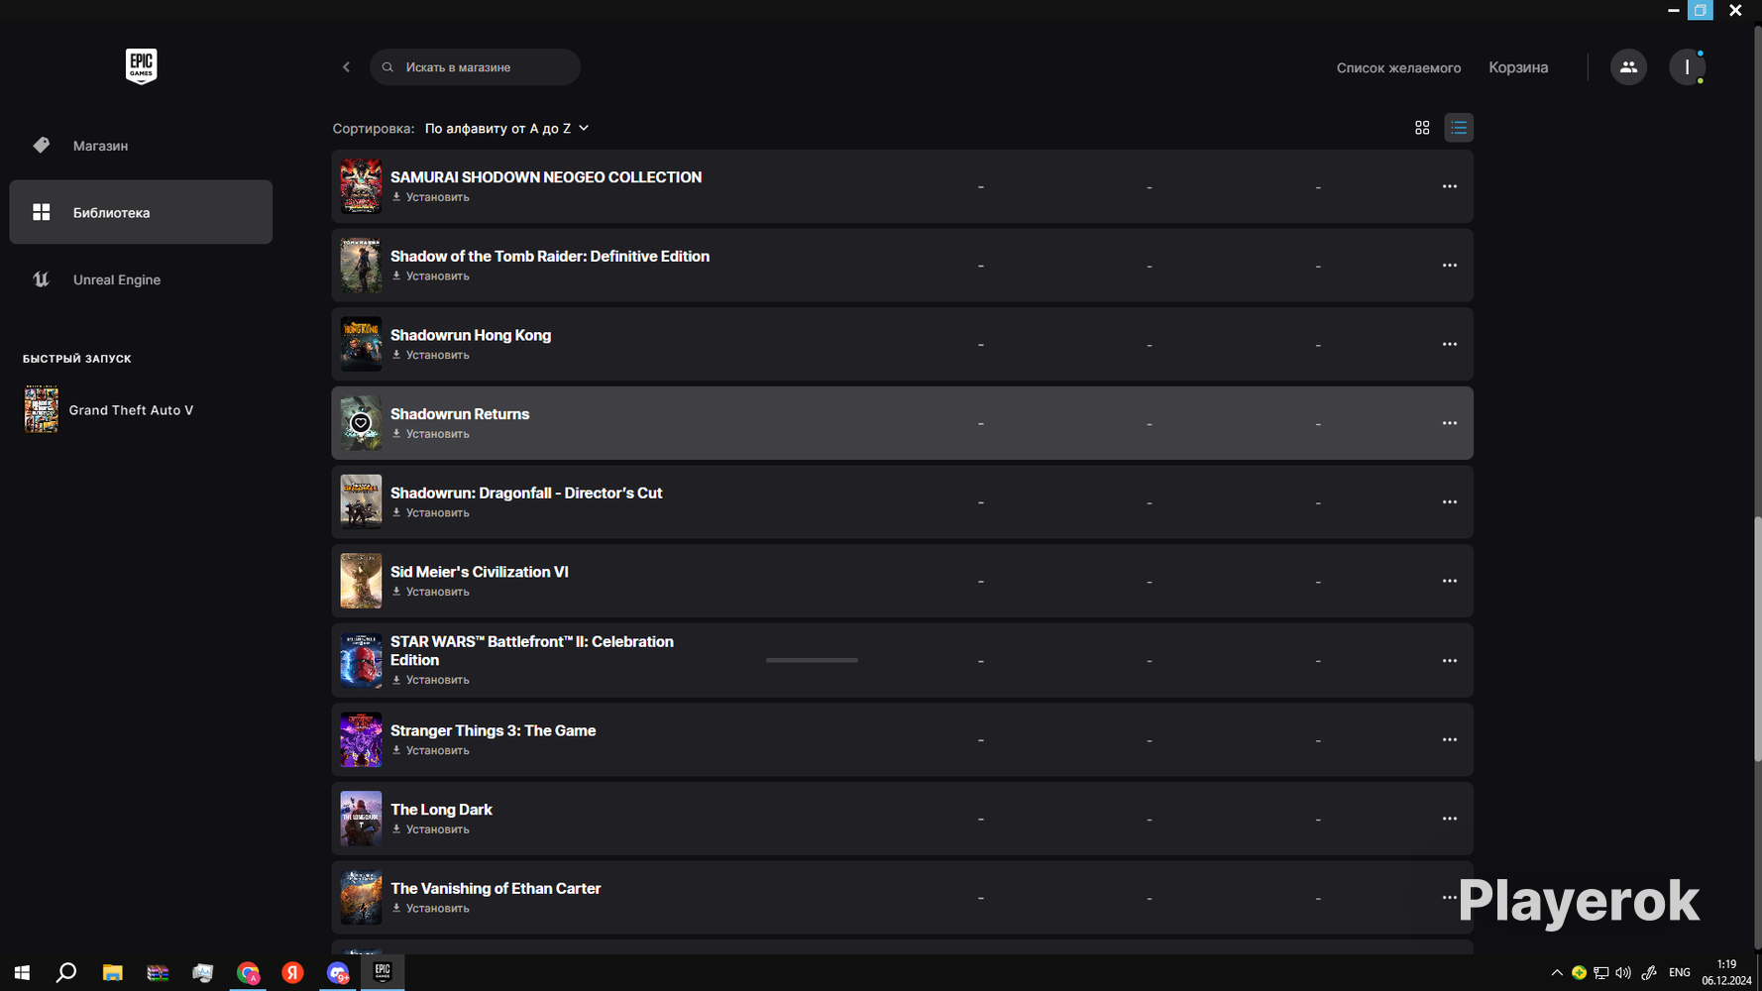The width and height of the screenshot is (1762, 991).
Task: Install Shadowrun Returns
Action: pyautogui.click(x=431, y=434)
